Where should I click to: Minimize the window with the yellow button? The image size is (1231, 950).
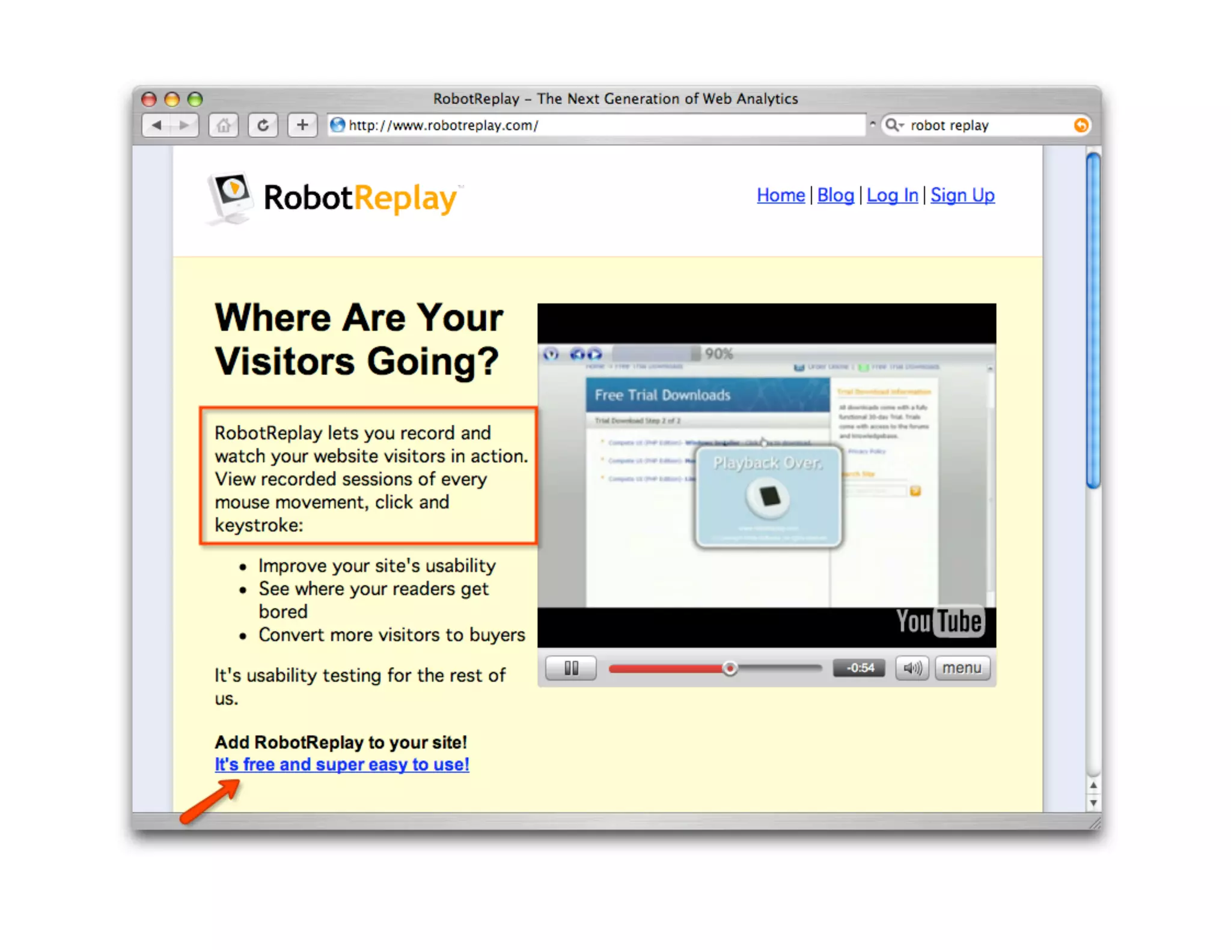[172, 98]
